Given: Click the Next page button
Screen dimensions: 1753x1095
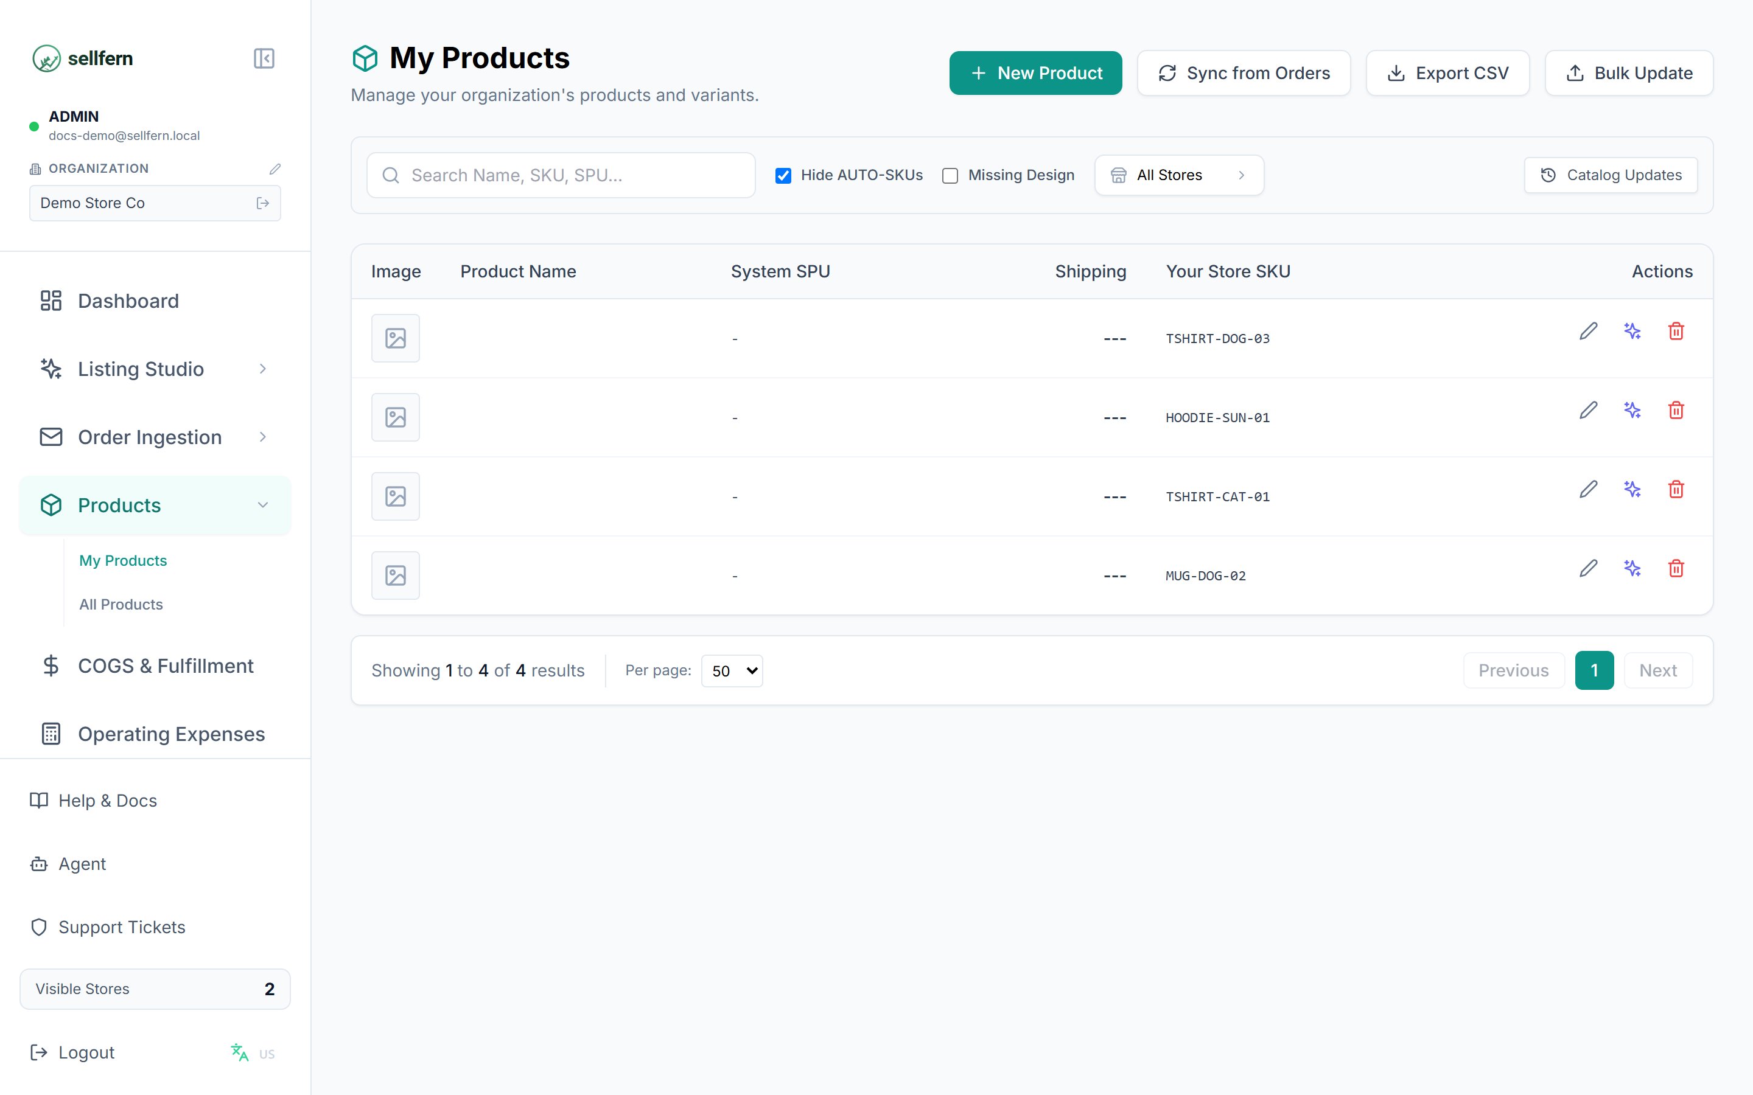Looking at the screenshot, I should pyautogui.click(x=1657, y=670).
